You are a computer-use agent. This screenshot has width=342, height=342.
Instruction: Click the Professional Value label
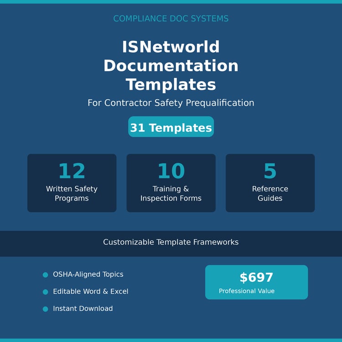247,291
